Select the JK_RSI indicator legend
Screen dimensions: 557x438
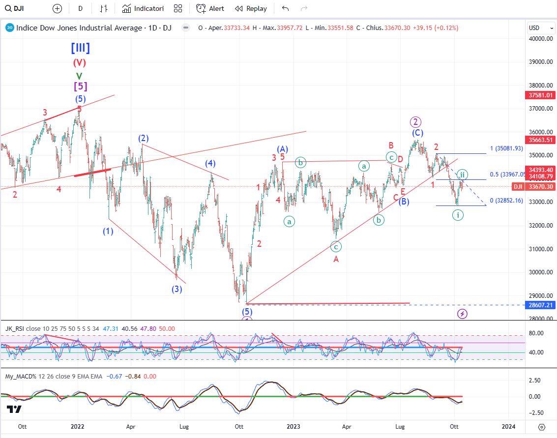click(52, 329)
